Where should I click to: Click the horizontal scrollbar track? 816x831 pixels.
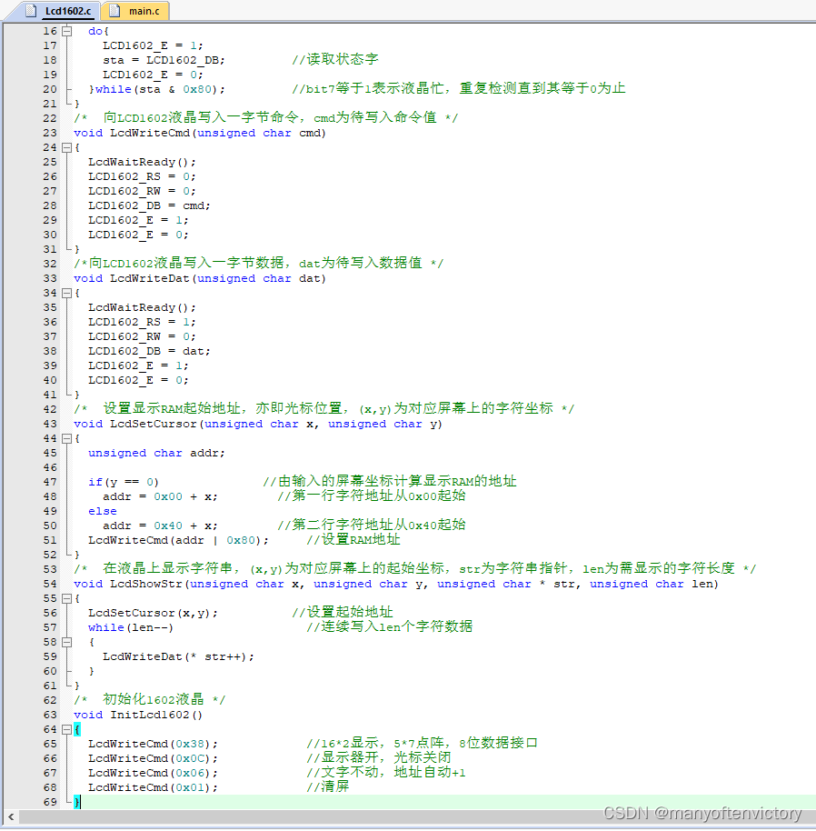point(415,816)
